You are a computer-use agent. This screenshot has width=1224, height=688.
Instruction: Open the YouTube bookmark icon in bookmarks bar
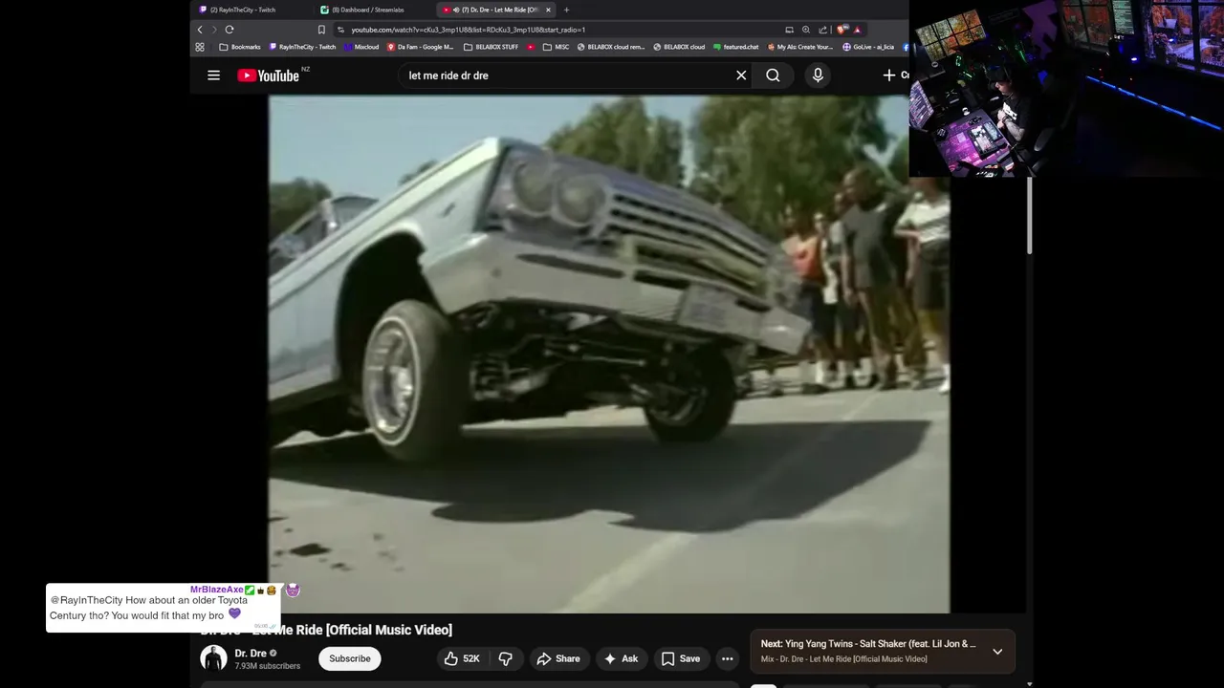coord(532,47)
